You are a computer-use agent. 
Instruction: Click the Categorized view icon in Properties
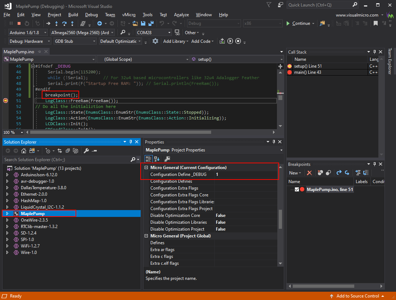click(x=148, y=159)
